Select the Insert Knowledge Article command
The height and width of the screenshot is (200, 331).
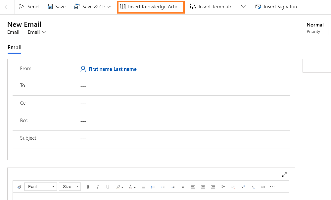click(x=151, y=7)
